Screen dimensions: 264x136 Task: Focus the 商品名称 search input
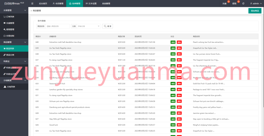coord(57,26)
